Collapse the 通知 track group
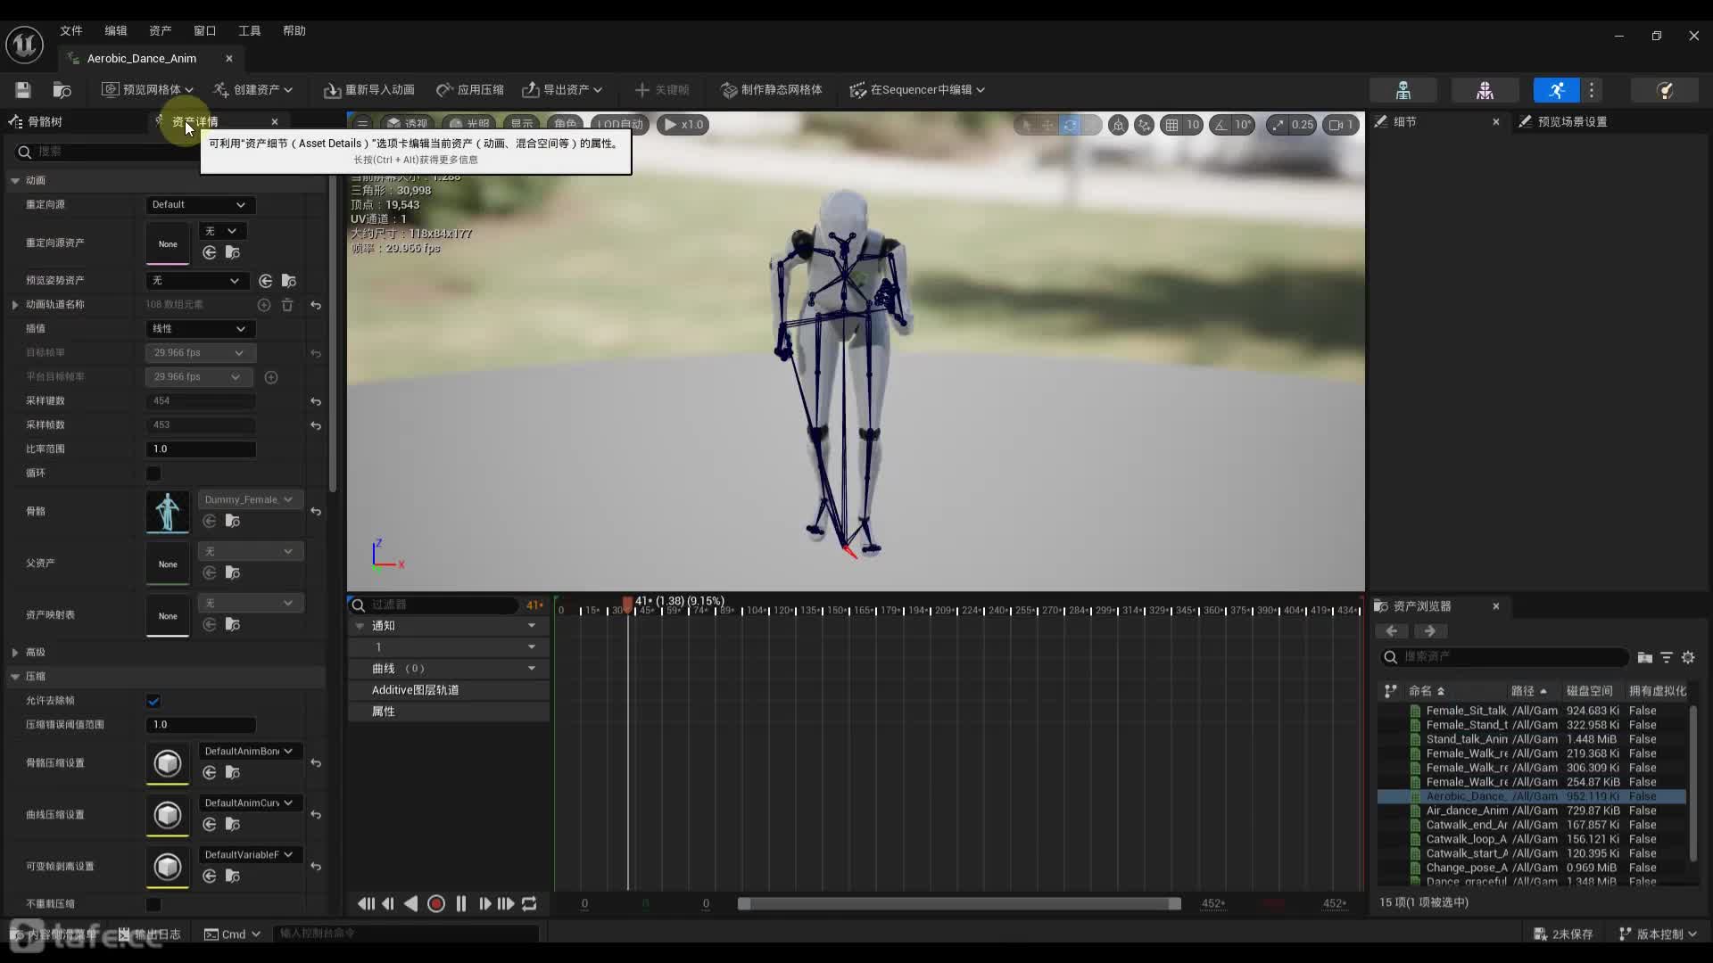Viewport: 1713px width, 963px height. (360, 626)
